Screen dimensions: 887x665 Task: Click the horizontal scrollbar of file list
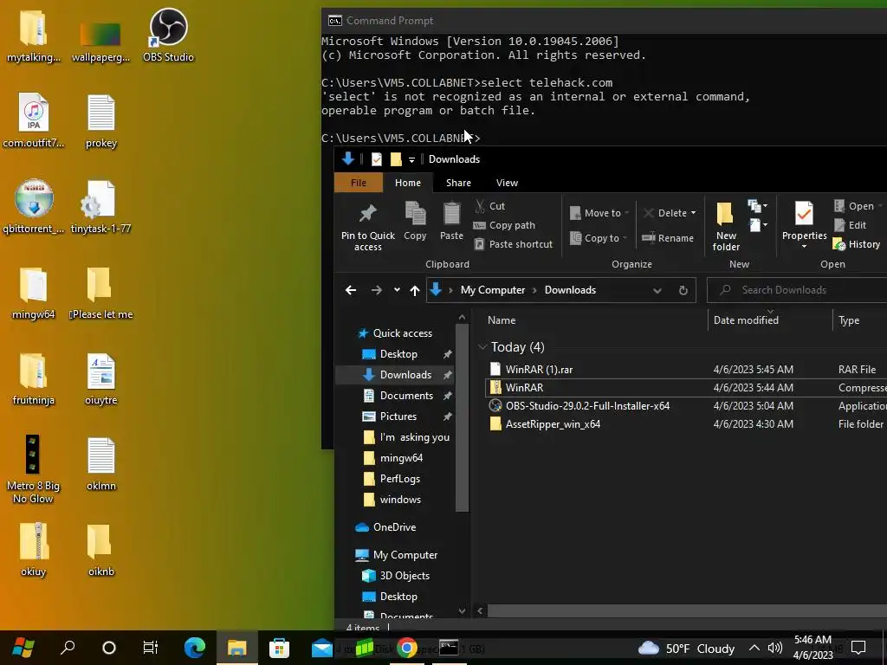click(687, 610)
